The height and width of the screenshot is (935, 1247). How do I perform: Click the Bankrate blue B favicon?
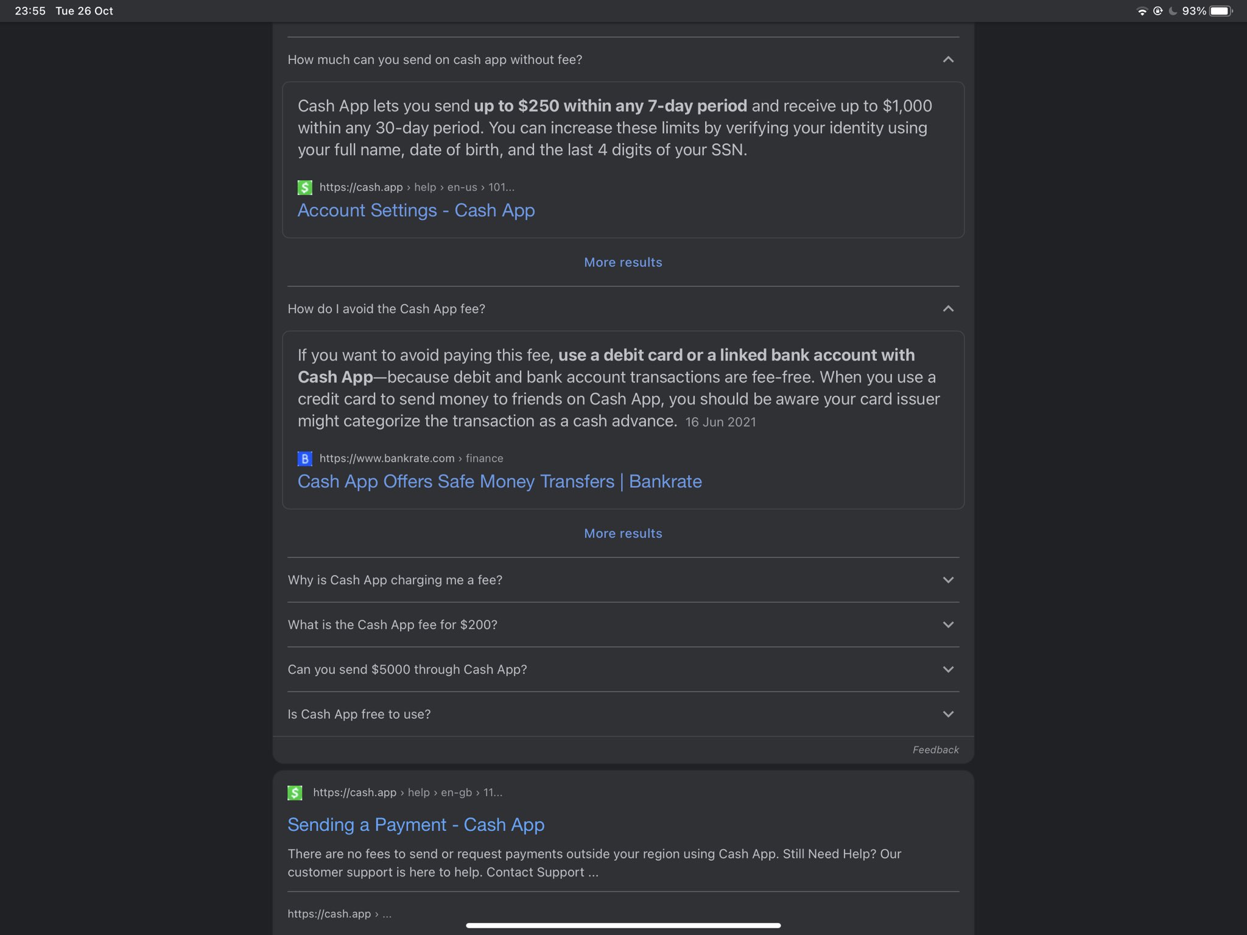click(x=304, y=458)
